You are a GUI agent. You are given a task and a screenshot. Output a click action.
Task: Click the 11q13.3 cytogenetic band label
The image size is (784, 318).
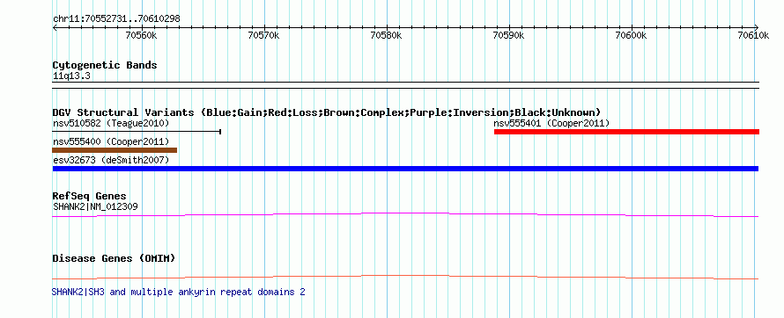point(71,76)
